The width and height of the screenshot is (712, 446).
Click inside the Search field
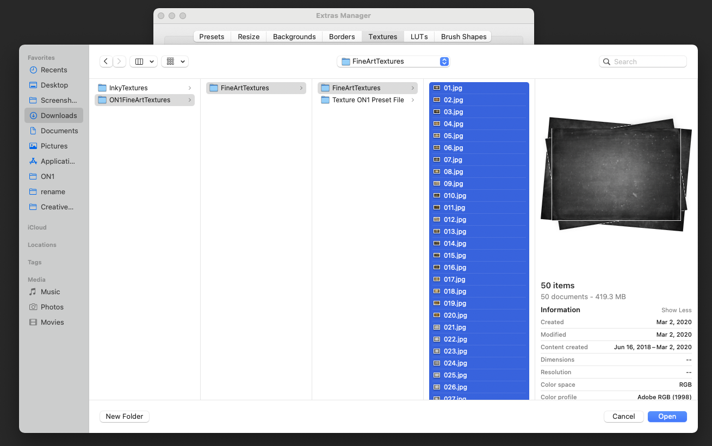642,61
